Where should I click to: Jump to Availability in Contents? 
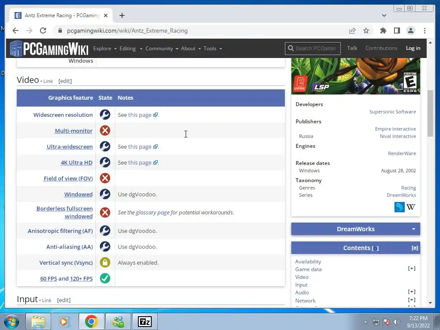coord(308,262)
